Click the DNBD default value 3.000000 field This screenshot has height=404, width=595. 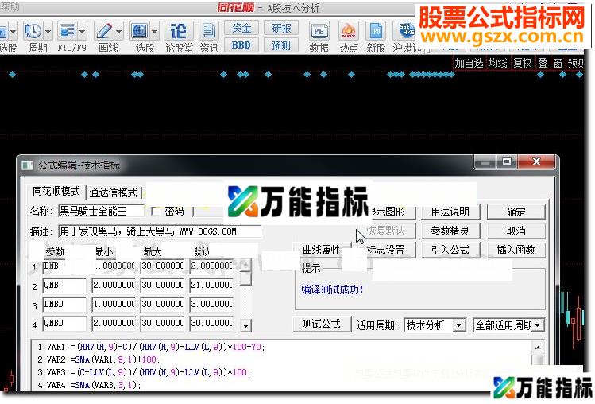point(211,304)
